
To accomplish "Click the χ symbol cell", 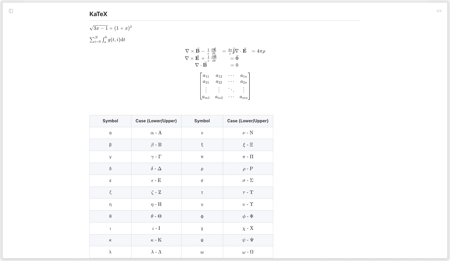I will [x=202, y=228].
